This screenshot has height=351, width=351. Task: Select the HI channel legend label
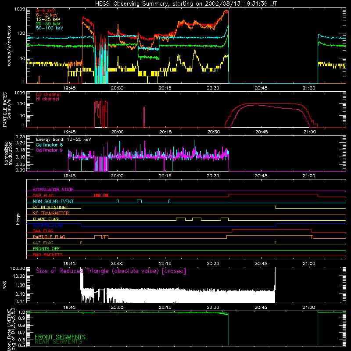(48, 99)
